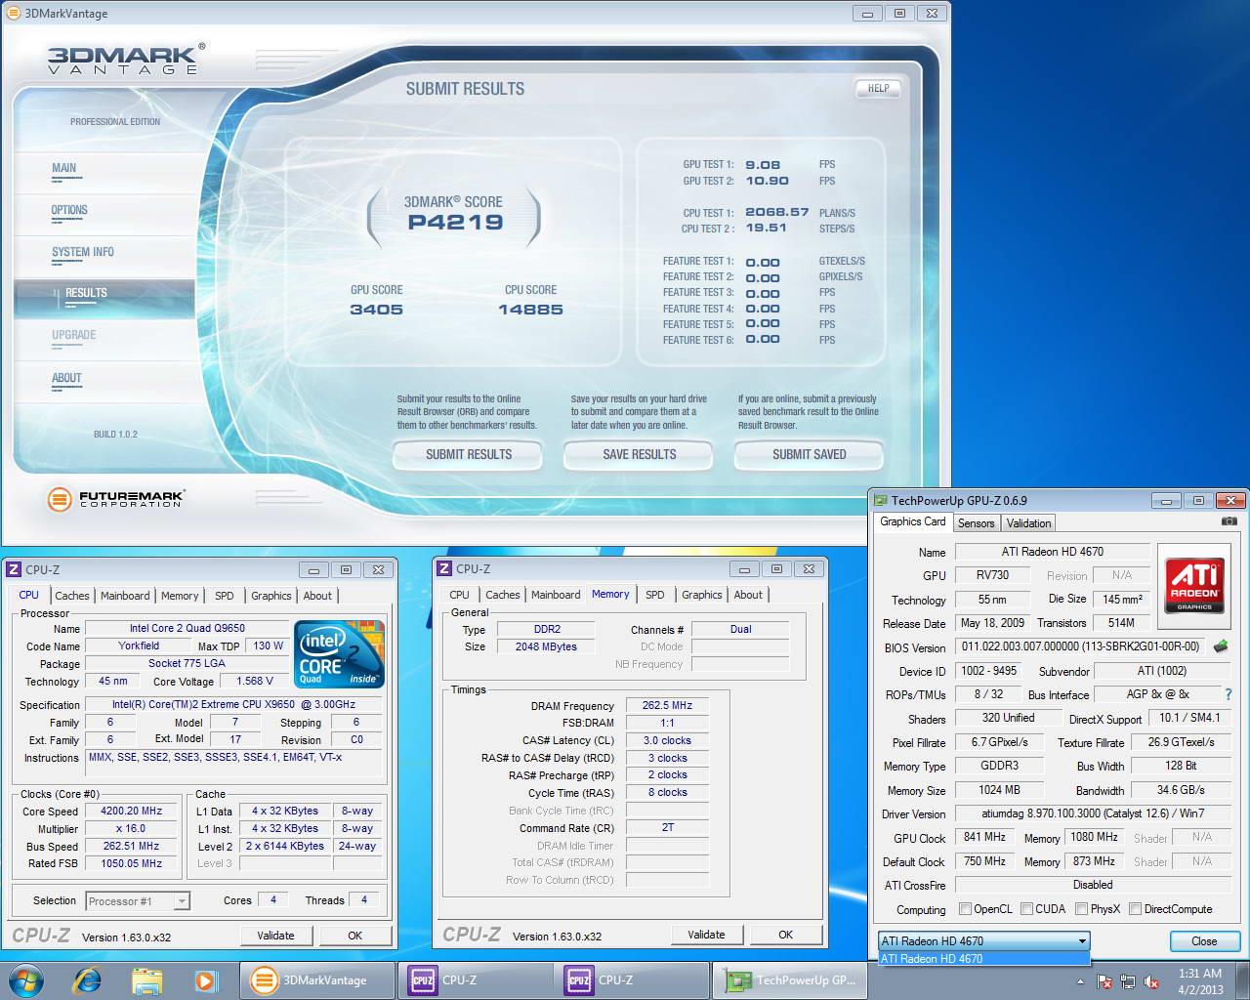Close GPU-Z with the Close button

[x=1204, y=941]
